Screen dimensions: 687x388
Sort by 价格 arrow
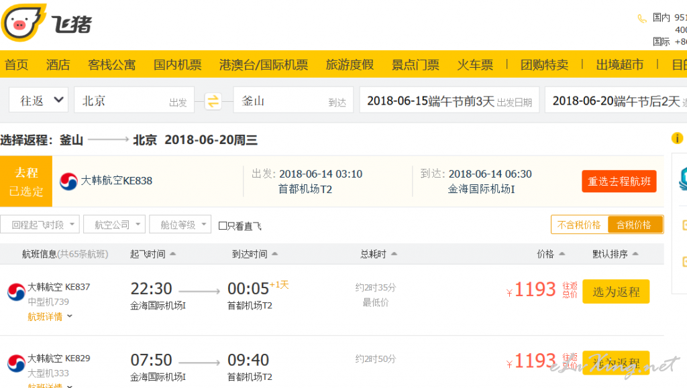click(562, 254)
